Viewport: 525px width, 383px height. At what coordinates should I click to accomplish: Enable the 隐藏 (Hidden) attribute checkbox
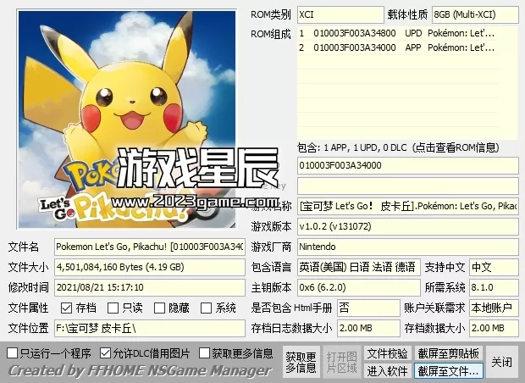tap(159, 308)
